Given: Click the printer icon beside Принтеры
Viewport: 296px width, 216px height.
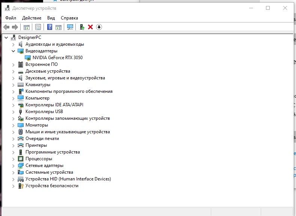Looking at the screenshot, I should 21,145.
